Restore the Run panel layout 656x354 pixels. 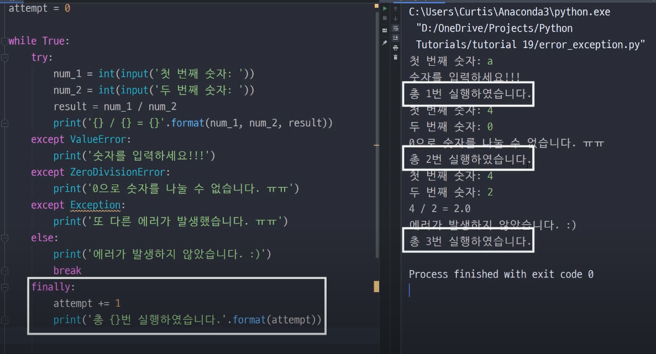(x=385, y=30)
